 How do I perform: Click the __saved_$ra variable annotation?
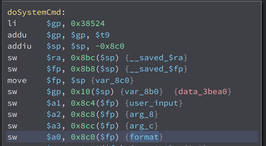(156, 58)
